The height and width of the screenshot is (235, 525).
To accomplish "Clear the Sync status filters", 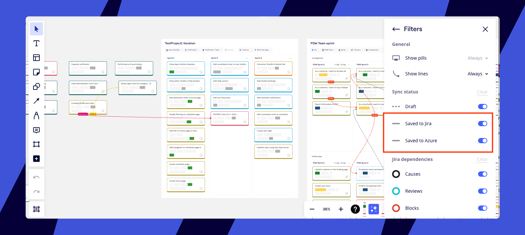I will tap(482, 92).
